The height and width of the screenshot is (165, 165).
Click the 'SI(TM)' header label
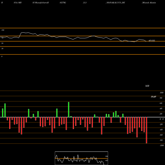coord(63,3)
